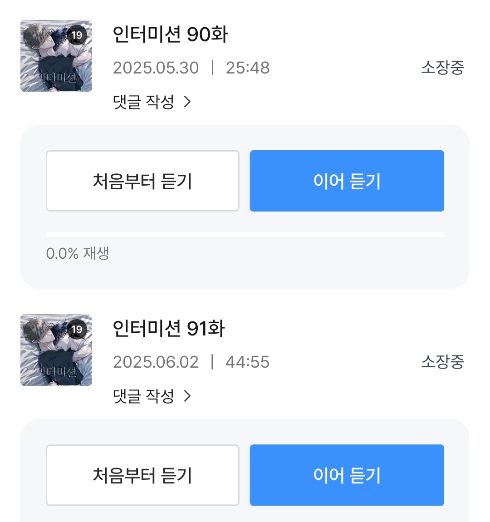Image resolution: width=490 pixels, height=522 pixels.
Task: Open 댓글 작성 for 인터미션 91화
Action: [143, 396]
